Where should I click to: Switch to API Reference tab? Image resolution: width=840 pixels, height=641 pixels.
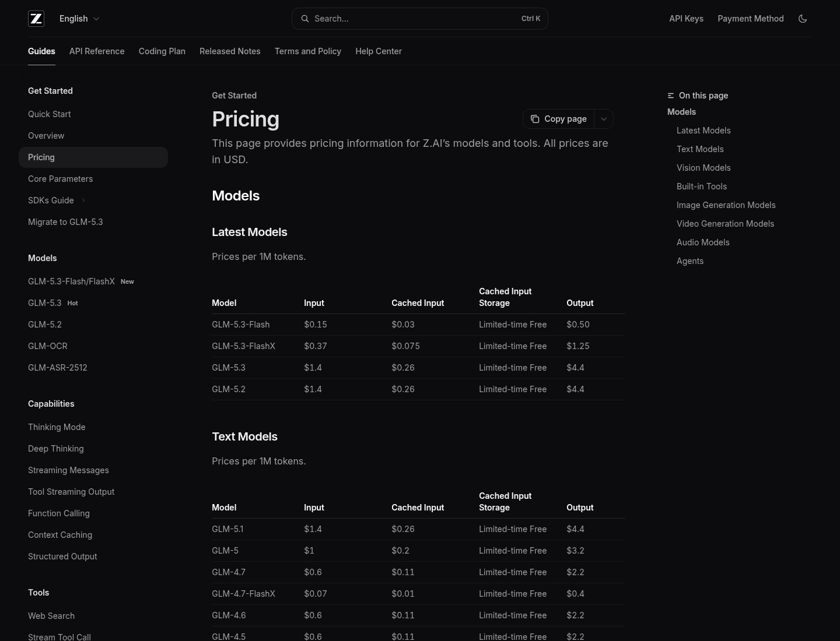coord(97,51)
